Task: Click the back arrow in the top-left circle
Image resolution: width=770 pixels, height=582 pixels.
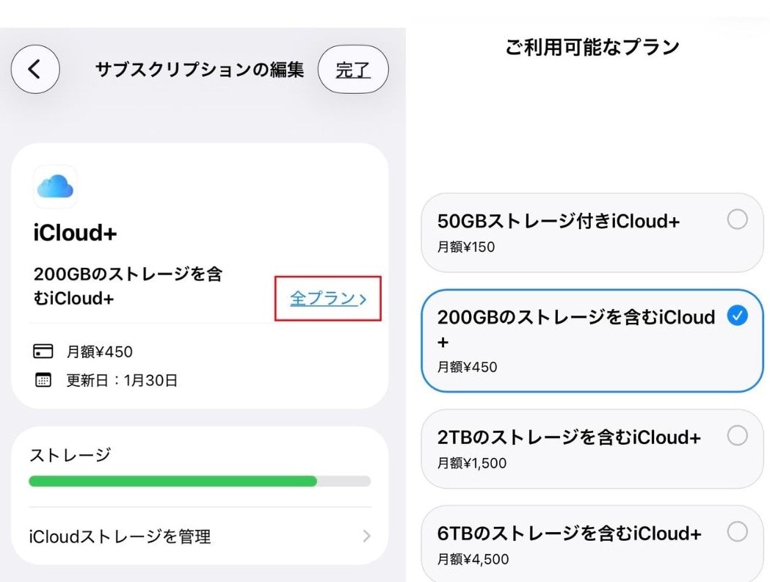Action: click(35, 68)
